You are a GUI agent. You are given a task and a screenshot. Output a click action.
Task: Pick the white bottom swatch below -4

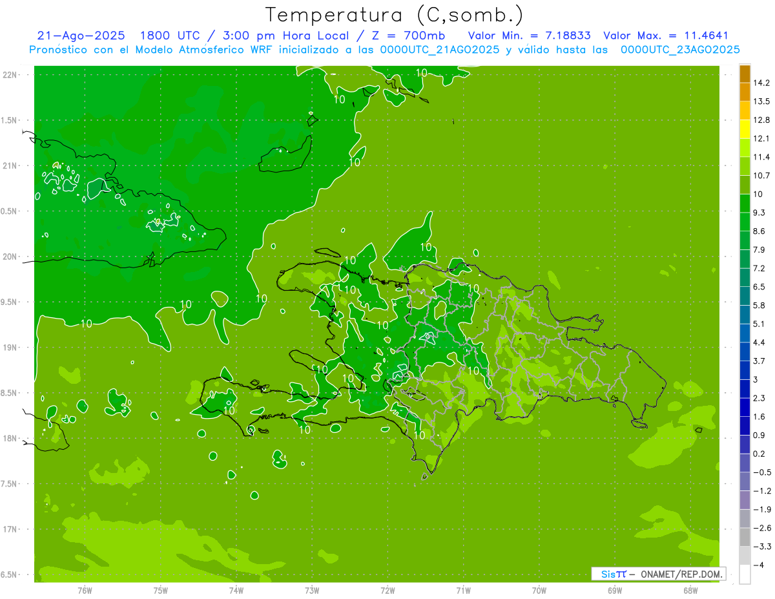(745, 574)
